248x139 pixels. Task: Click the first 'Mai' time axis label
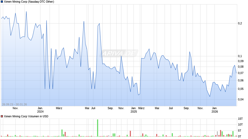pos(87,108)
